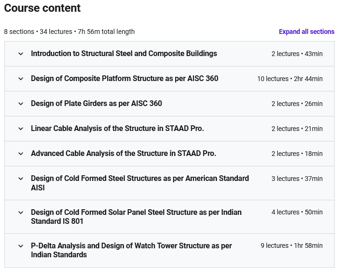The width and height of the screenshot is (338, 270).
Task: Click chevron beside American Standard AISI section
Action: tap(21, 179)
